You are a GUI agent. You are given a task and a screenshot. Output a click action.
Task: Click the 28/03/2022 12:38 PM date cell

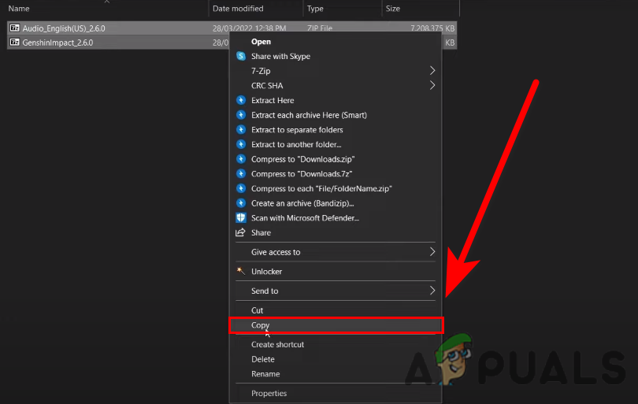(249, 28)
